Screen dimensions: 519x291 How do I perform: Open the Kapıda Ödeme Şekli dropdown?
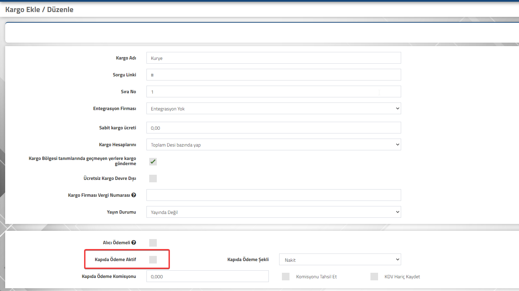tap(340, 259)
